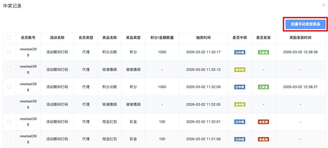Click the 抽奖时间 column header
The height and width of the screenshot is (148, 328).
(x=203, y=38)
